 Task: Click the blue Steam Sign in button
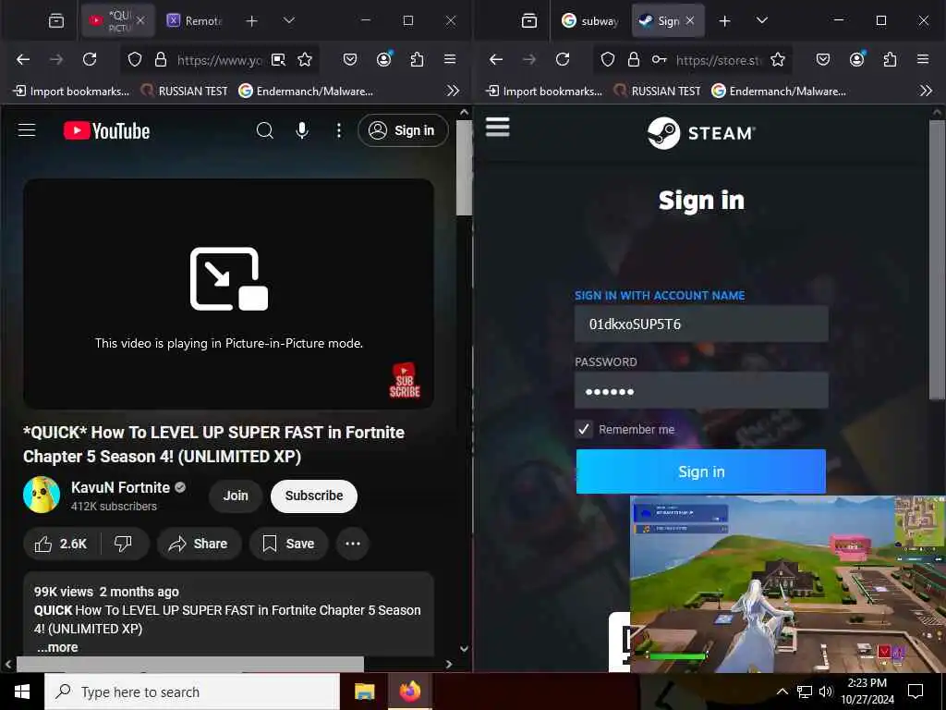tap(701, 471)
